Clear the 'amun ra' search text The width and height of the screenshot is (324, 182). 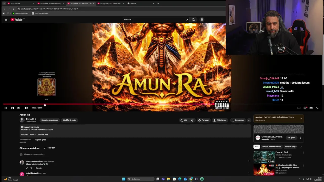tap(187, 19)
